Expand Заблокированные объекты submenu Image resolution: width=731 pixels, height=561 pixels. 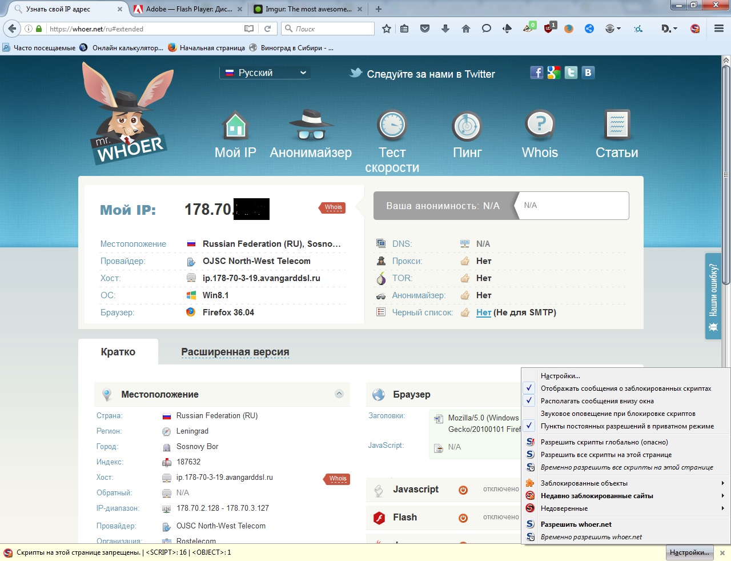[x=626, y=483]
